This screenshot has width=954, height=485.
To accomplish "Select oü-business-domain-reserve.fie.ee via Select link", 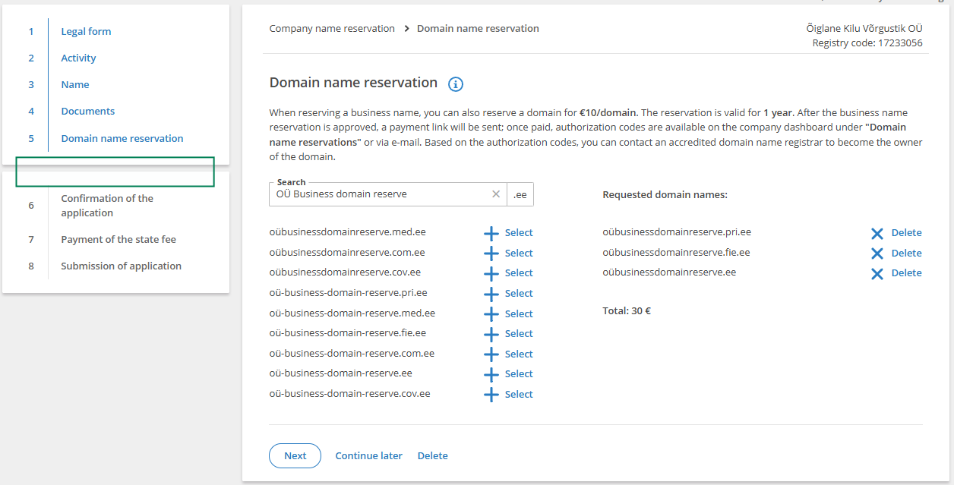I will click(519, 334).
